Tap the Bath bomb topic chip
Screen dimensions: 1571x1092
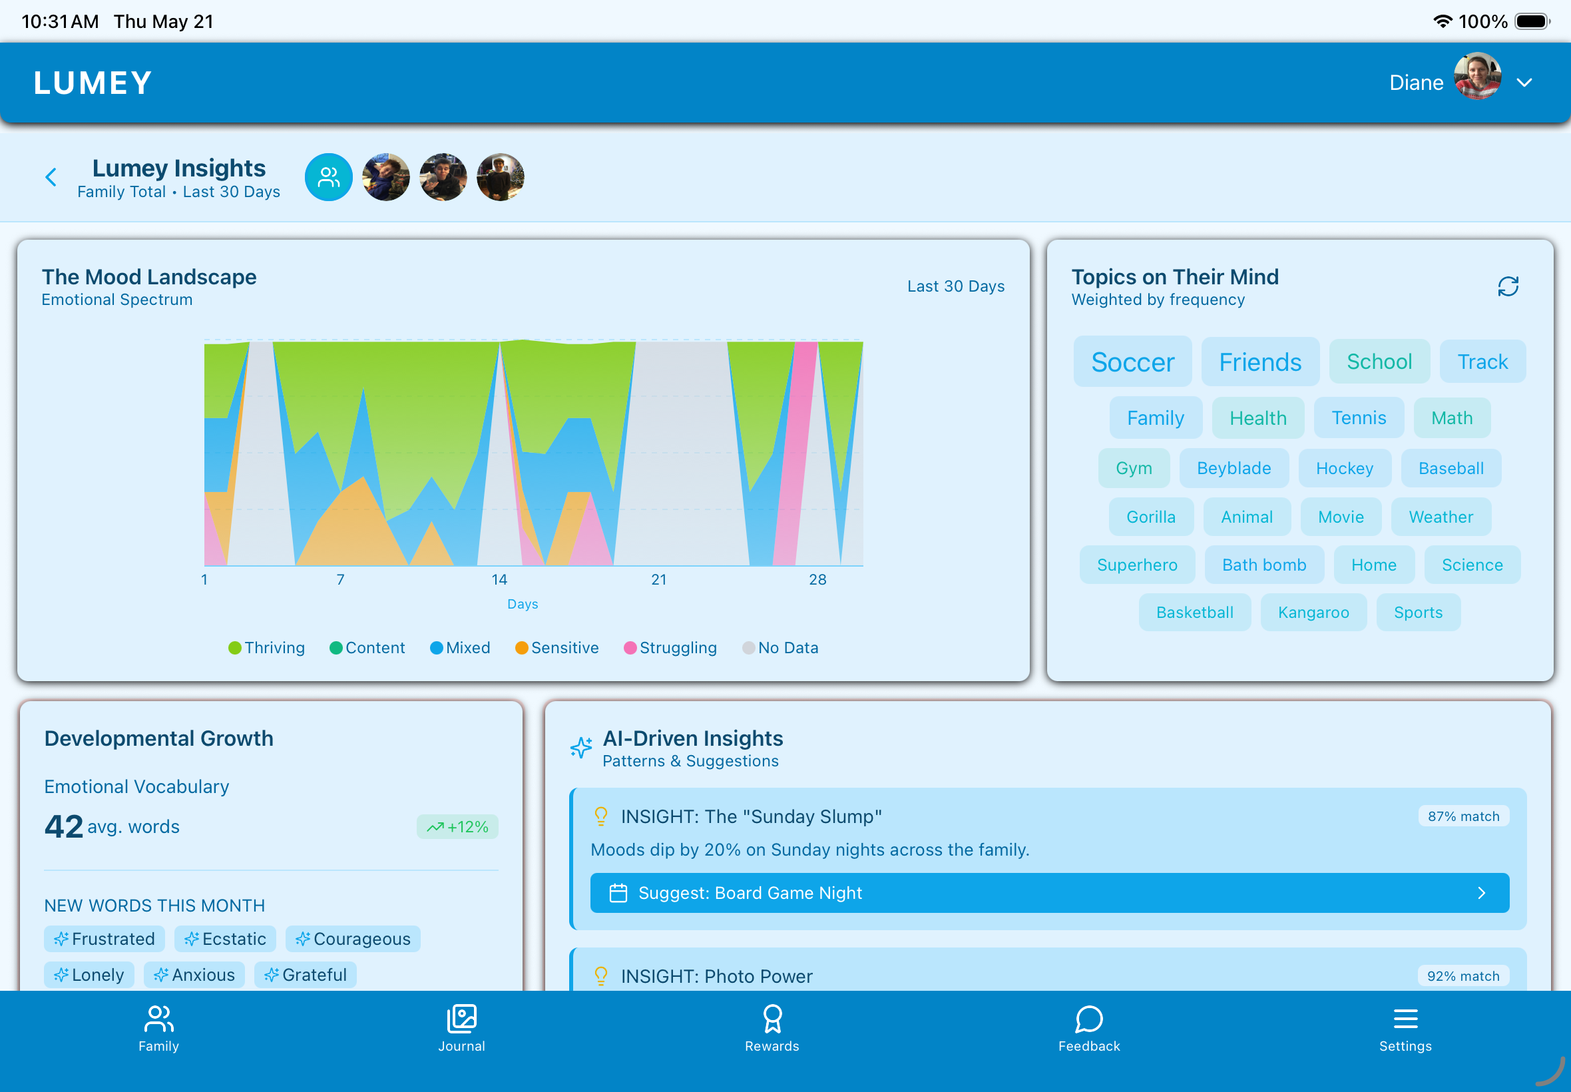coord(1264,565)
